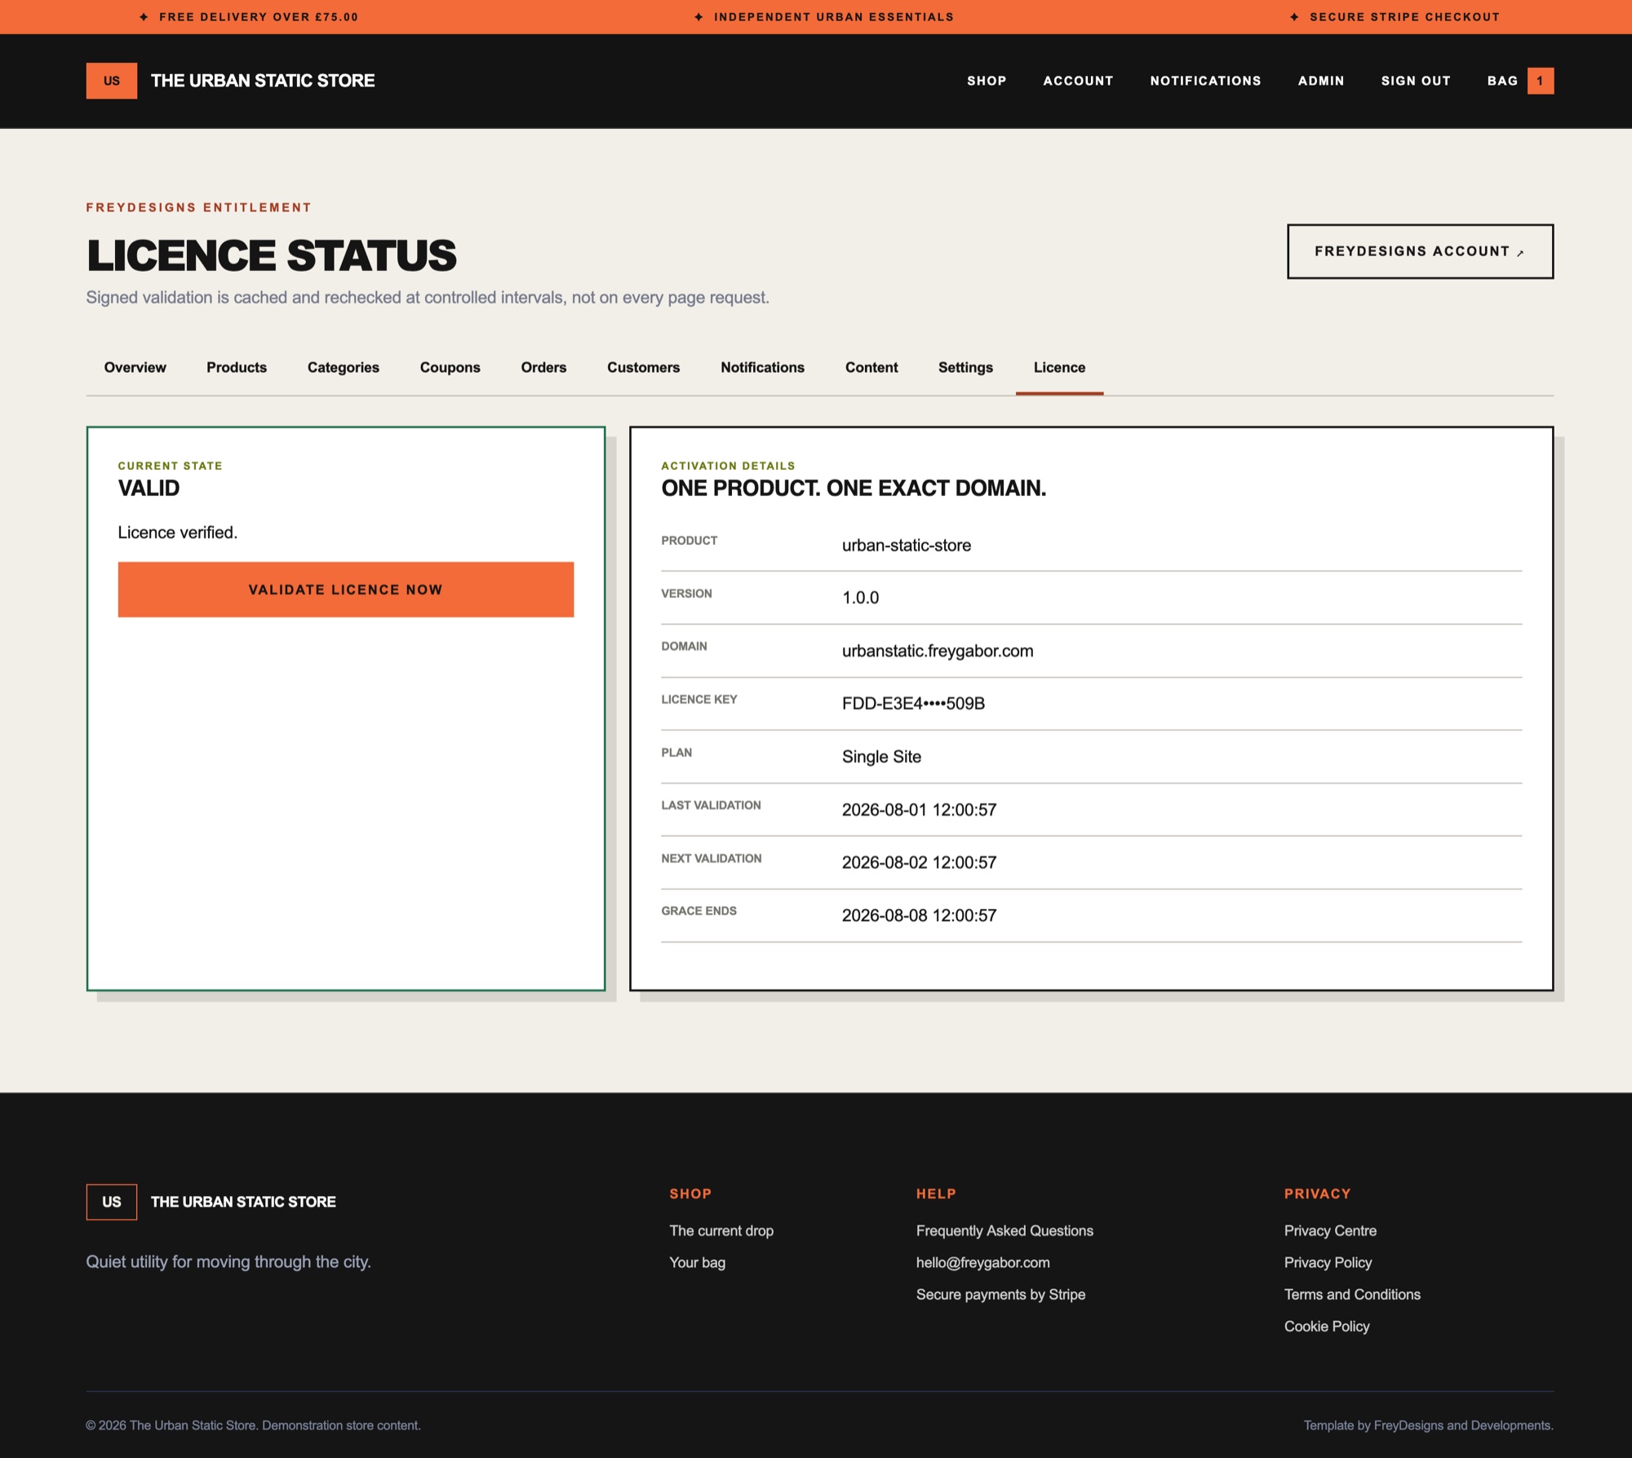The image size is (1632, 1458).
Task: Open the Settings admin tab
Action: [965, 367]
